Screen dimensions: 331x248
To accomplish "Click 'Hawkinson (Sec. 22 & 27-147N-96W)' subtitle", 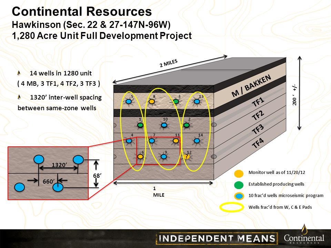I will (91, 25).
